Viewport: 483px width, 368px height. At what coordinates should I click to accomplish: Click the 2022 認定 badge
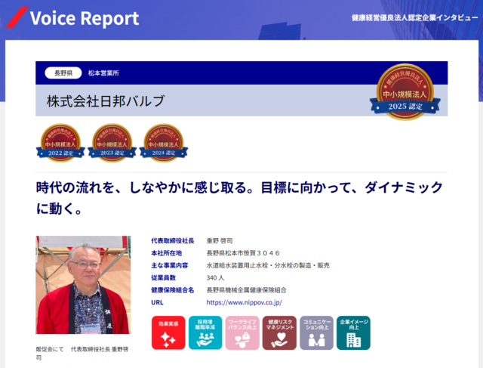(62, 143)
